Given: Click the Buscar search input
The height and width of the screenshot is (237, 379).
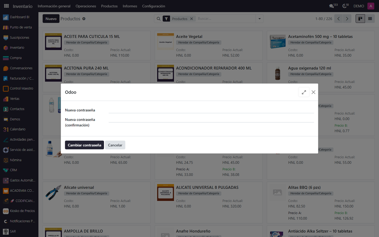Looking at the screenshot, I should click(226, 19).
